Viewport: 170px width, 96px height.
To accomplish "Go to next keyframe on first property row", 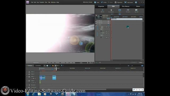I will pos(108,27).
